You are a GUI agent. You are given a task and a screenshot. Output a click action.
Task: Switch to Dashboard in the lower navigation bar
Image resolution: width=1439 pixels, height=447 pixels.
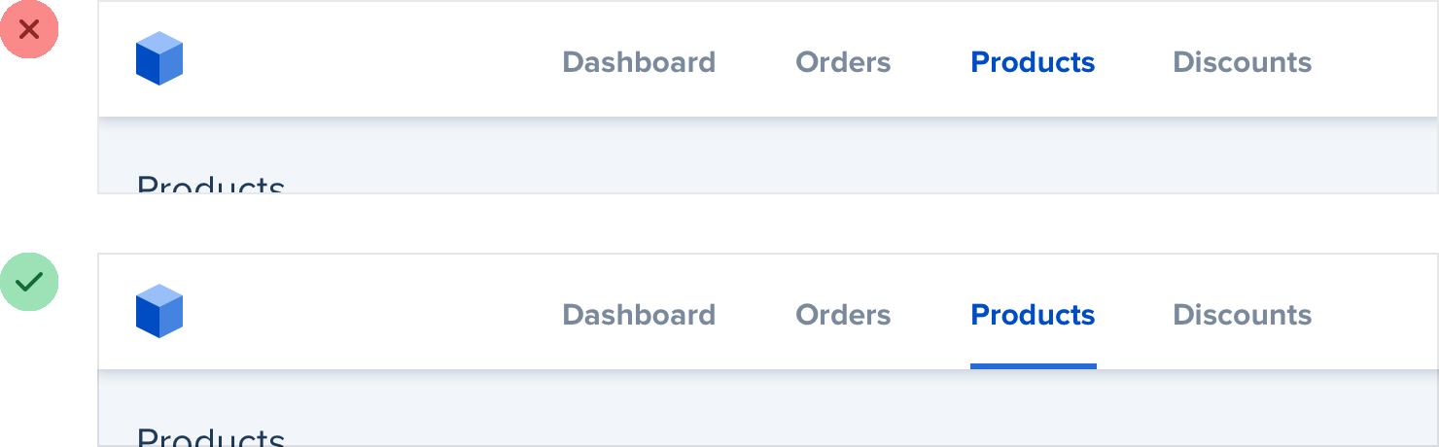coord(639,315)
